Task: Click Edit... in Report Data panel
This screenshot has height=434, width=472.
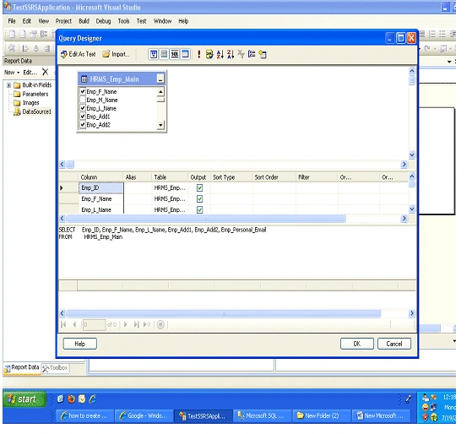Action: (30, 73)
